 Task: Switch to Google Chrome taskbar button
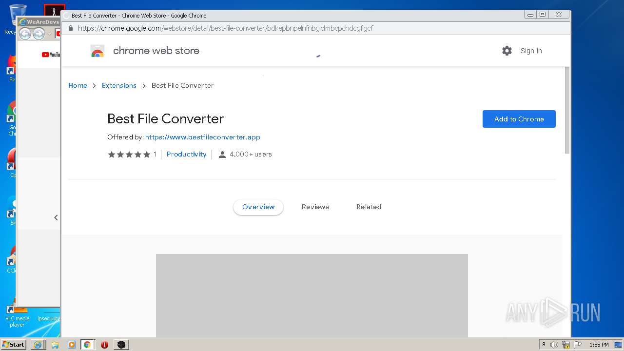point(87,345)
